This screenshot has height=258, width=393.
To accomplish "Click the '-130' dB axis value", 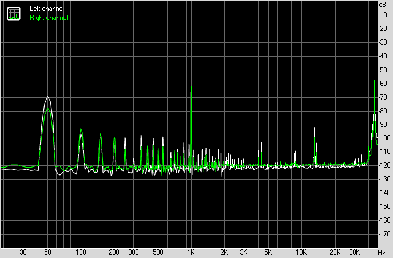I will pyautogui.click(x=384, y=179).
